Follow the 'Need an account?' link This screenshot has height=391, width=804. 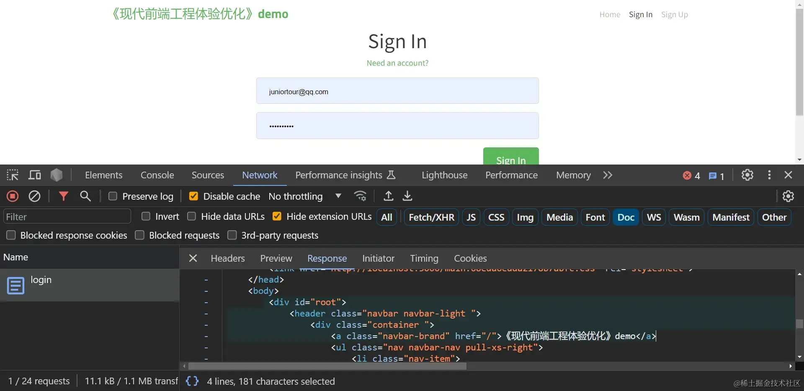[397, 63]
